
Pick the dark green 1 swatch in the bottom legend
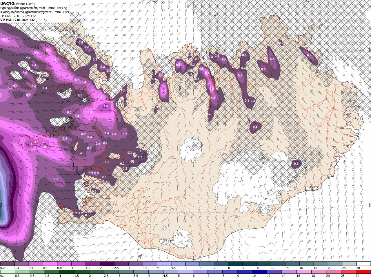pyautogui.click(x=67, y=272)
